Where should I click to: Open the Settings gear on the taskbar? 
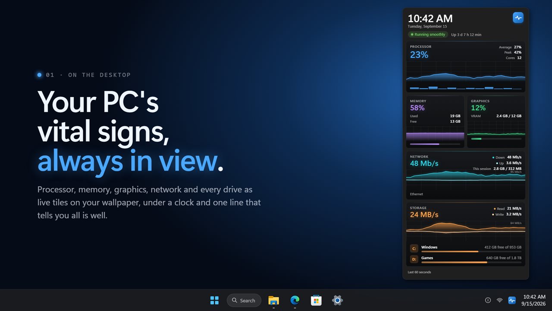pos(337,300)
